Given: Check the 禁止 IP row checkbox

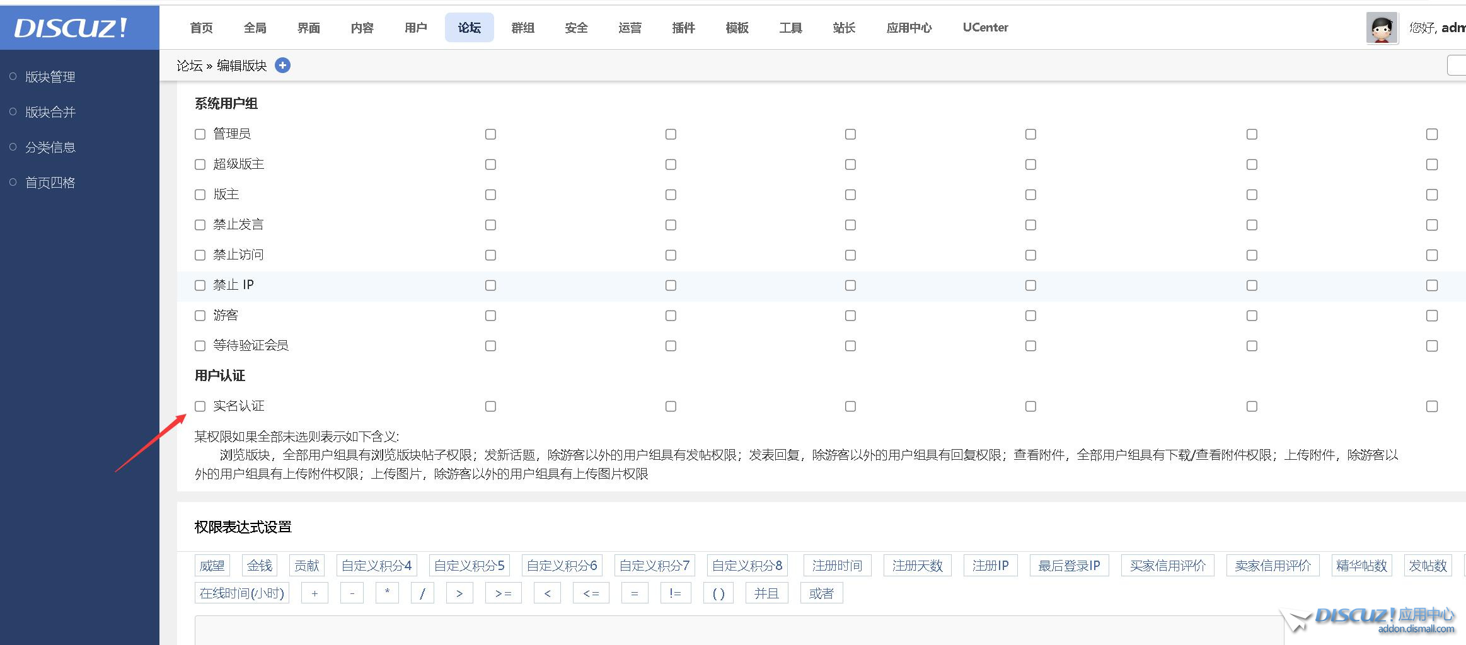Looking at the screenshot, I should point(200,285).
